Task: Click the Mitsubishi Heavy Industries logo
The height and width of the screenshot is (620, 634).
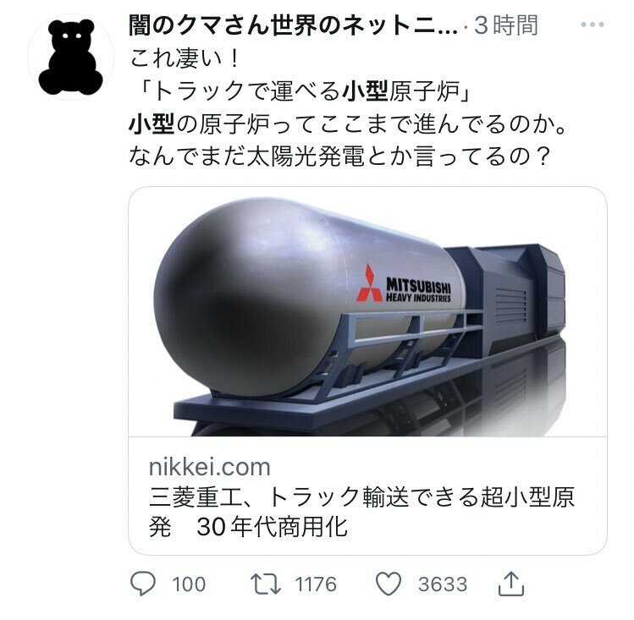Action: pyautogui.click(x=403, y=284)
